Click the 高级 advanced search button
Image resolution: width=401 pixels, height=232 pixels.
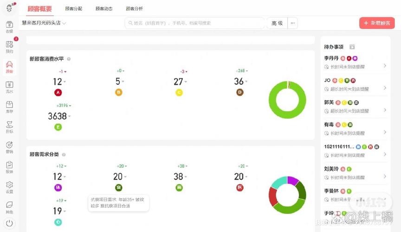(277, 23)
